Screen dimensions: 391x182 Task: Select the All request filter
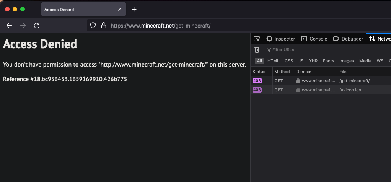point(260,61)
